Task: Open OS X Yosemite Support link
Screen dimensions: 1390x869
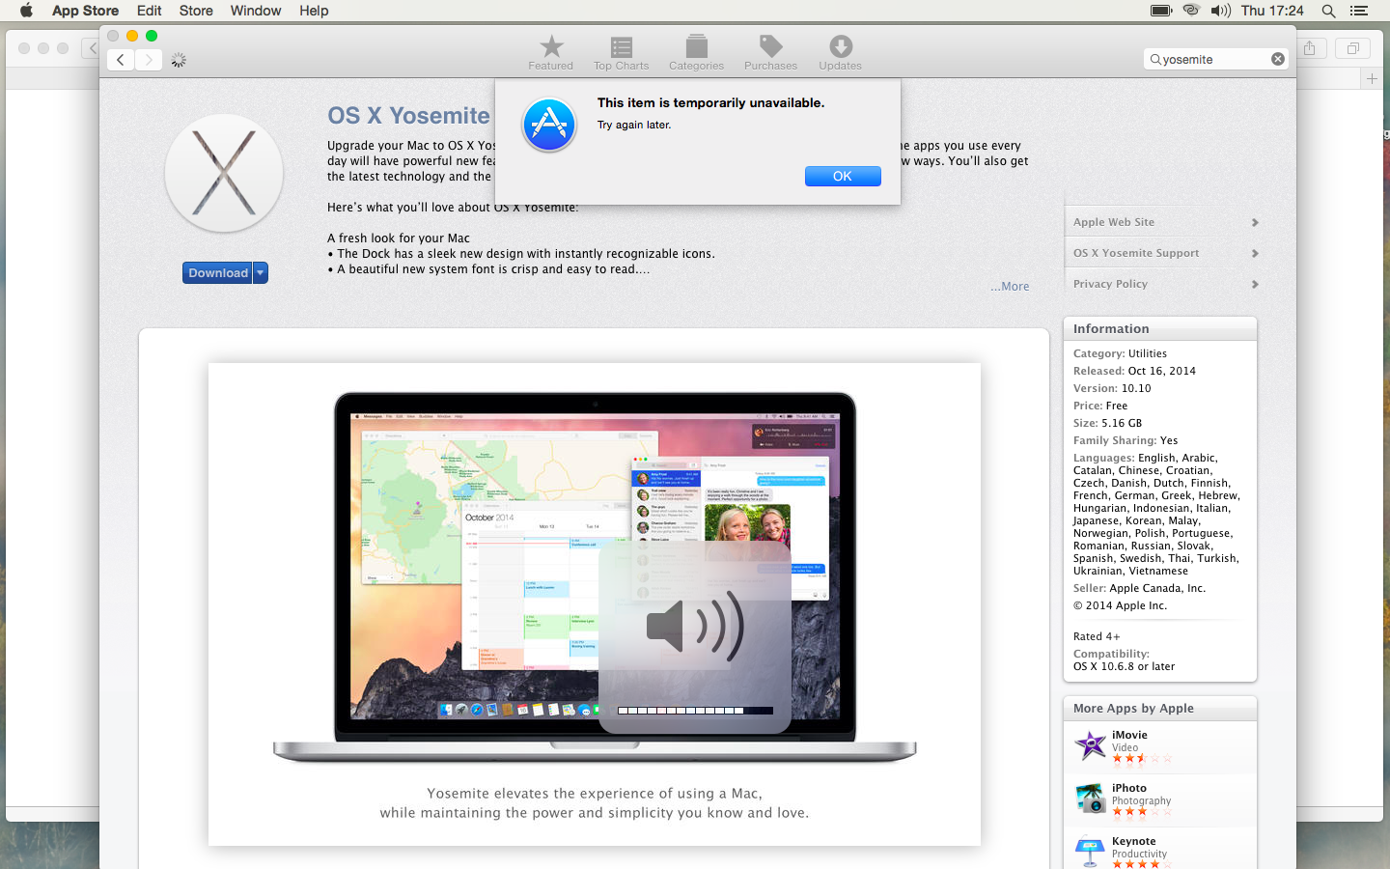Action: pos(1136,253)
